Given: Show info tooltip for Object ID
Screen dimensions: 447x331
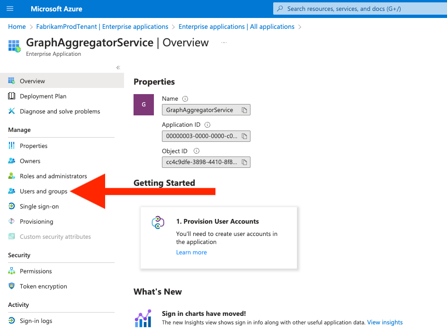Looking at the screenshot, I should (x=197, y=151).
